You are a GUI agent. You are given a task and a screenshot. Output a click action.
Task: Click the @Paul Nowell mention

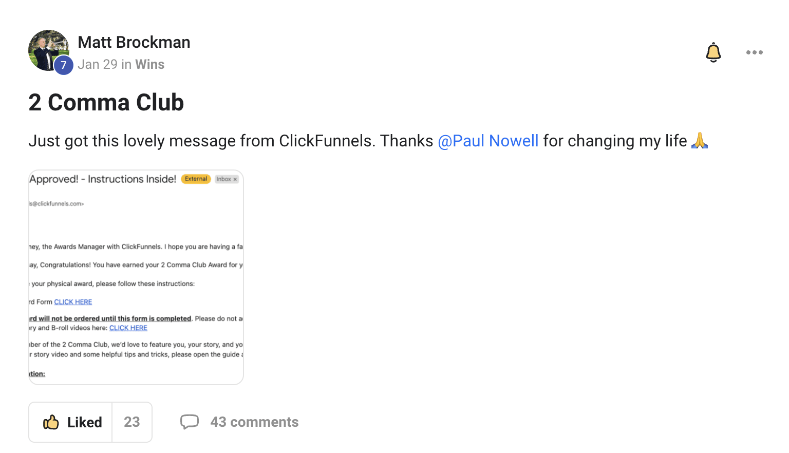488,141
